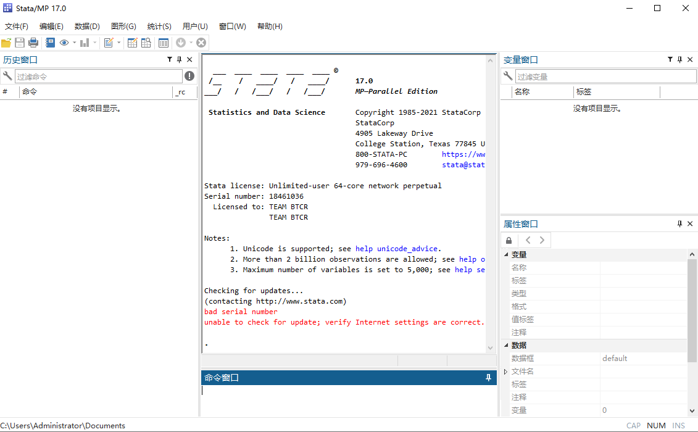
Task: Click the 'stata@stat' email link
Action: point(463,165)
